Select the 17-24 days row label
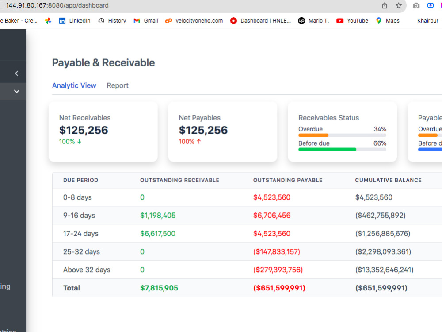 80,233
